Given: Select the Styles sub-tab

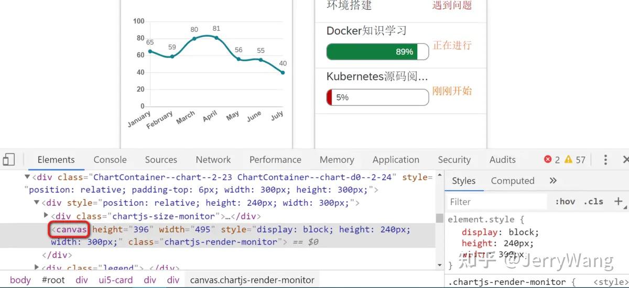Looking at the screenshot, I should click(464, 181).
